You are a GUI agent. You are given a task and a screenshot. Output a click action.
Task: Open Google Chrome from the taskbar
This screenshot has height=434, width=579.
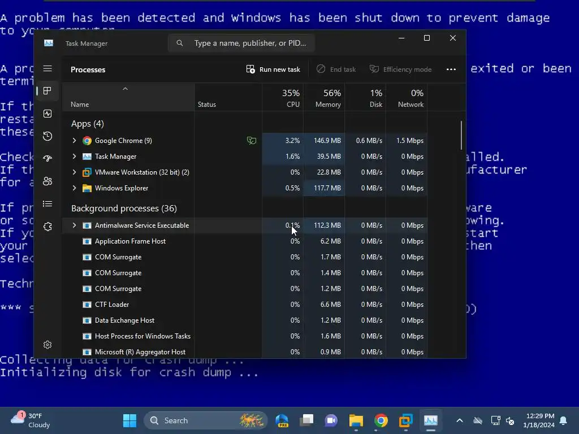[381, 420]
